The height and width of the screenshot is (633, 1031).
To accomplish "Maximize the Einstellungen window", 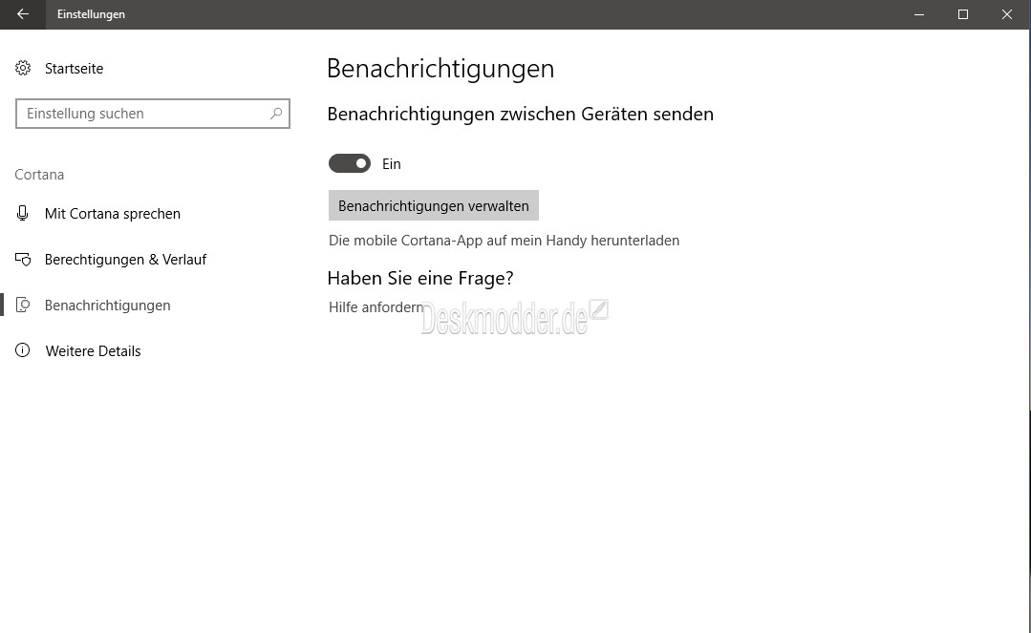I will click(x=962, y=14).
